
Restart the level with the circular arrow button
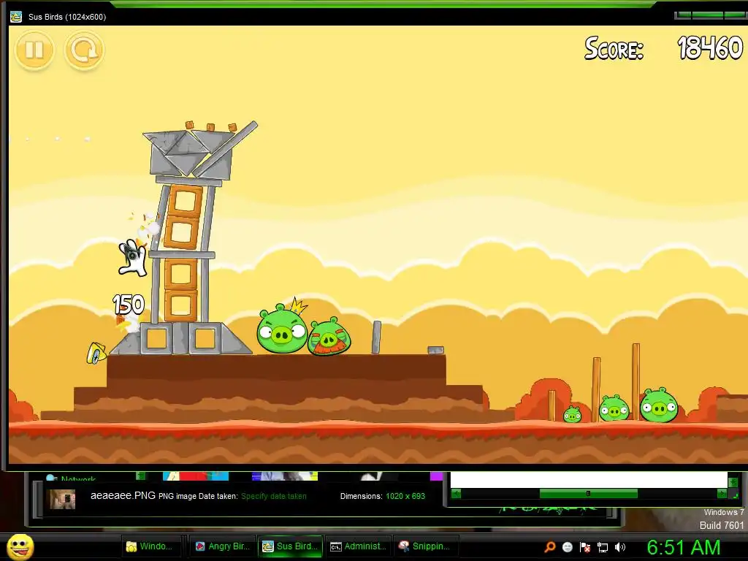coord(84,50)
